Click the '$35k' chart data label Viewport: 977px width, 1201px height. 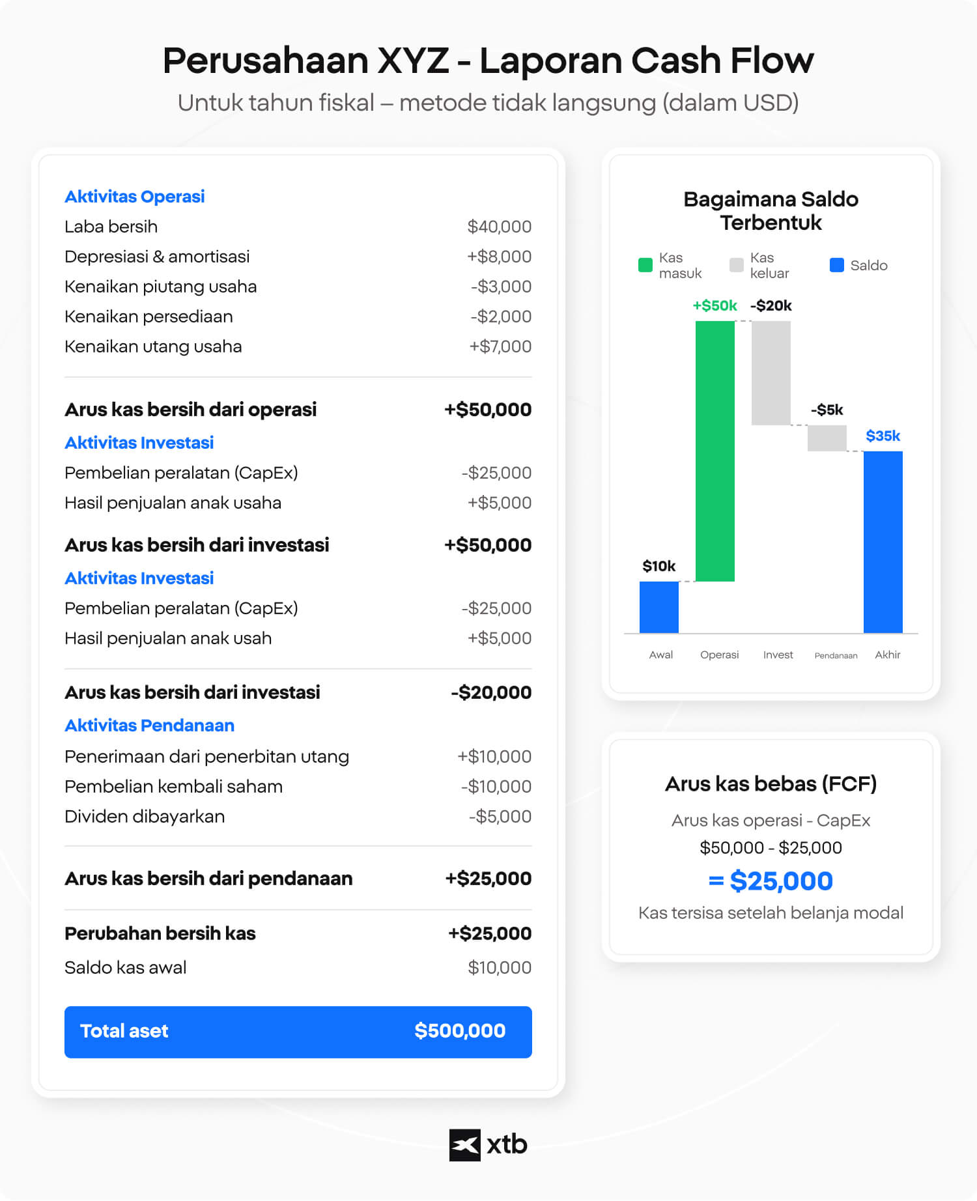[x=883, y=436]
